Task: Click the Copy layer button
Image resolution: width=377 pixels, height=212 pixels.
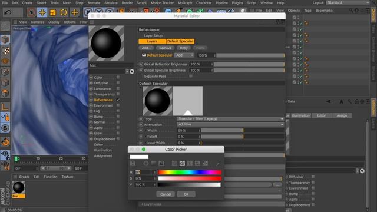Action: click(x=184, y=48)
